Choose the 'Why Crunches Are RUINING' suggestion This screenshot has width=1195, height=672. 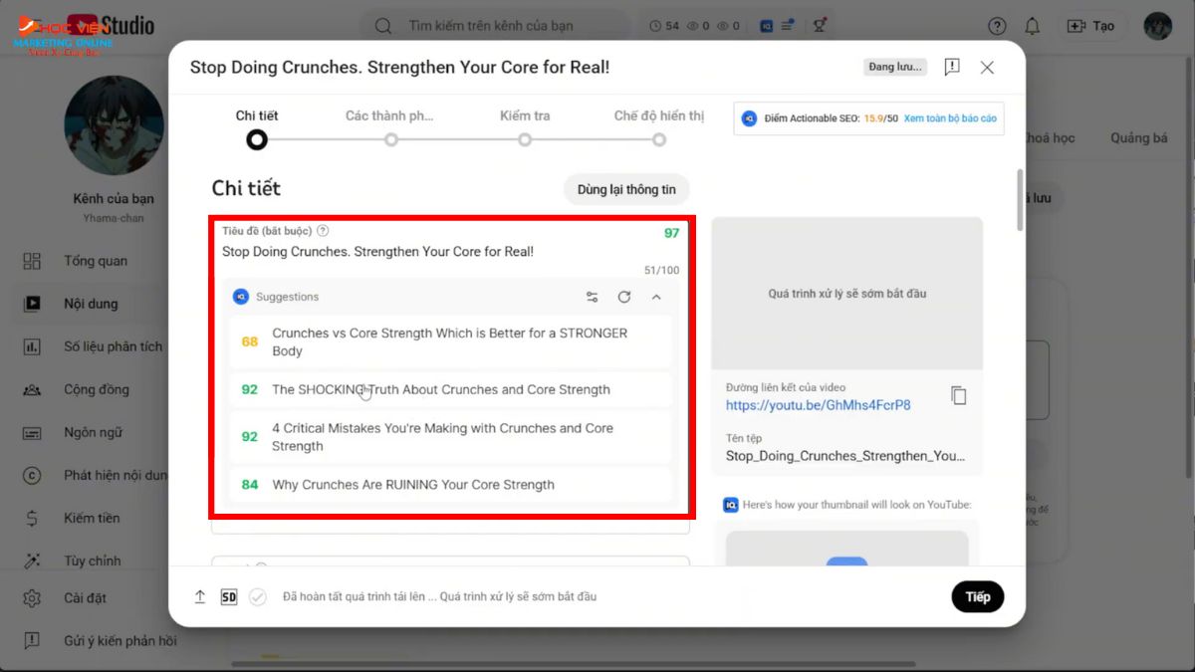click(x=413, y=485)
